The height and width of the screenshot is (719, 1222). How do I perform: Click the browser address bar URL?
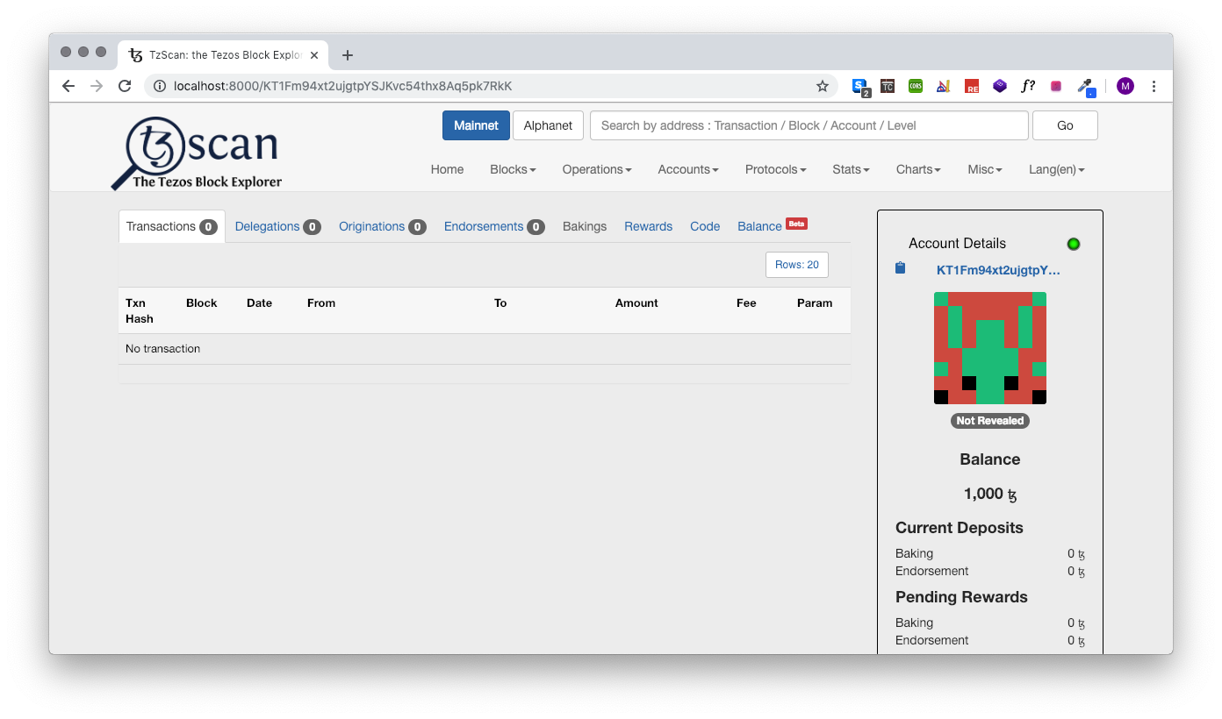tap(342, 86)
